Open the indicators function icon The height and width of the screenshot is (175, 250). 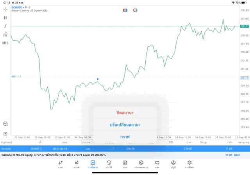[x=5, y=26]
